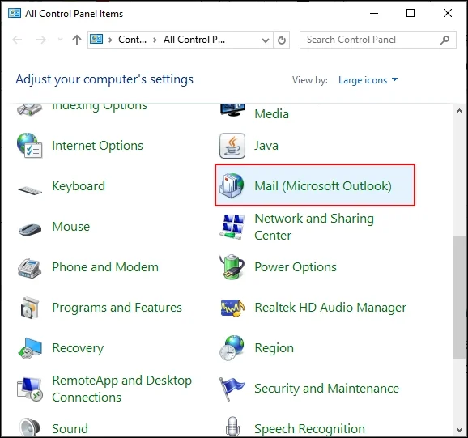Open the Mail (Microsoft Outlook) icon
The image size is (468, 438).
(x=232, y=185)
